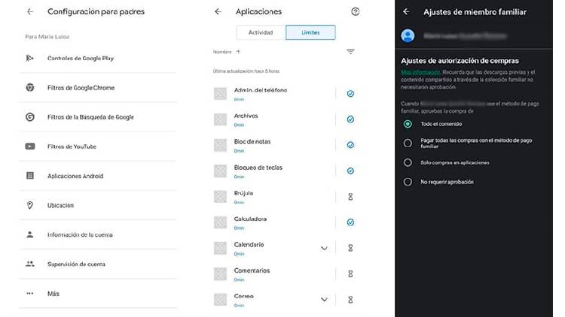Screen dimensions: 565x317
Task: Expand the Calendario app entry
Action: tap(324, 248)
